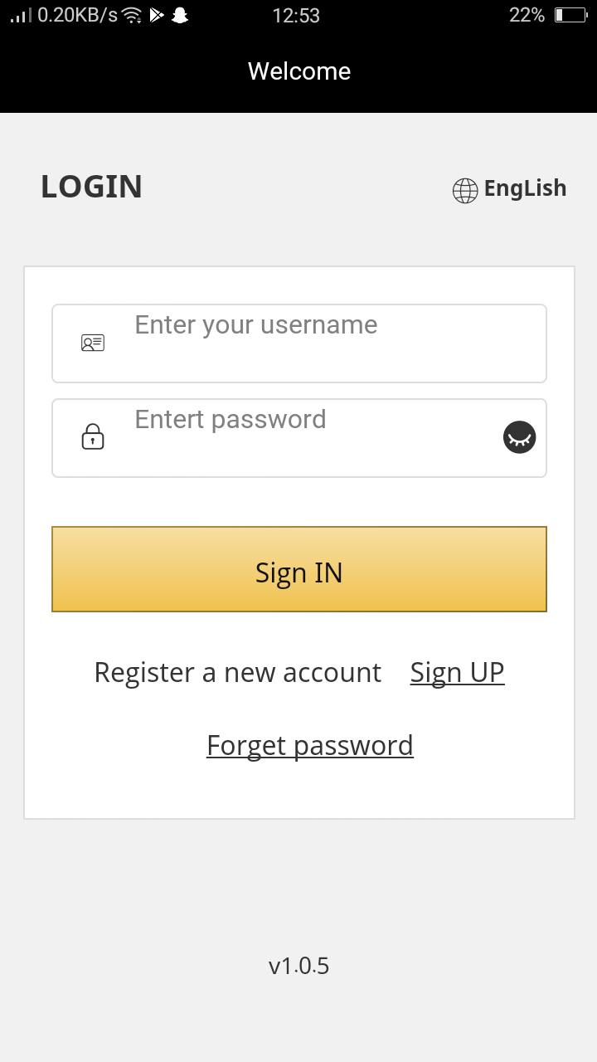The height and width of the screenshot is (1062, 597).
Task: Click the ID card icon beside username
Action: [93, 343]
